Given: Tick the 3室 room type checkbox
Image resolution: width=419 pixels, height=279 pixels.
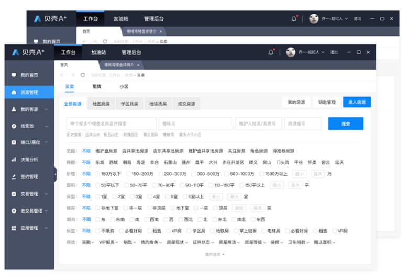Looking at the screenshot, I should point(132,197).
